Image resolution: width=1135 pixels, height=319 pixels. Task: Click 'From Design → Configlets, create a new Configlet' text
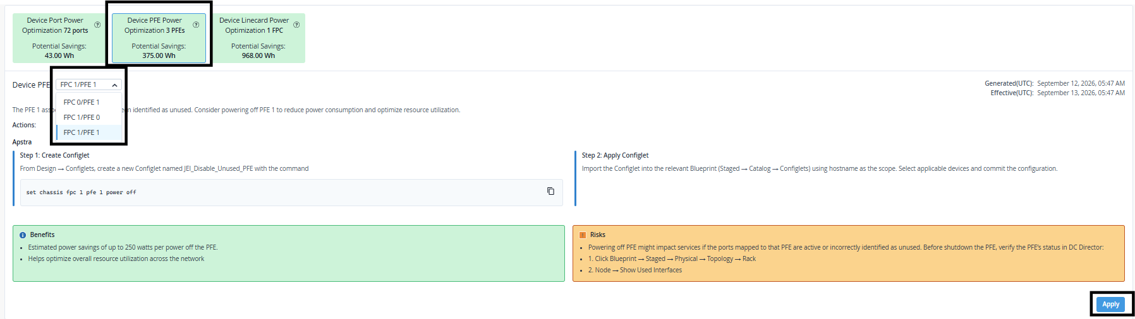click(164, 168)
